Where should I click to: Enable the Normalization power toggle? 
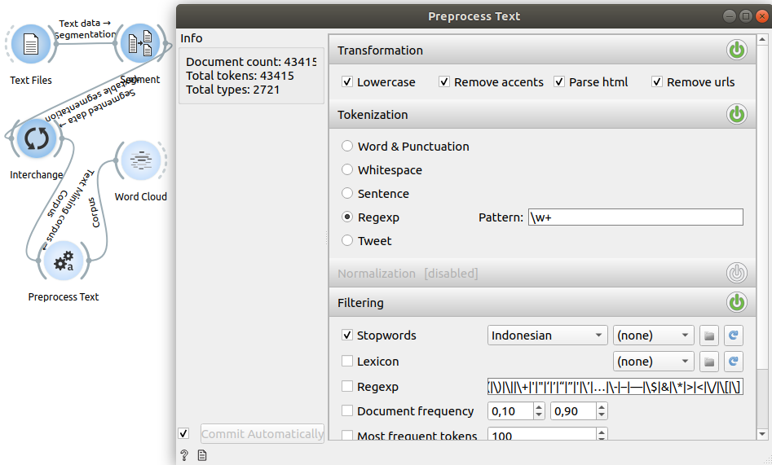(736, 274)
